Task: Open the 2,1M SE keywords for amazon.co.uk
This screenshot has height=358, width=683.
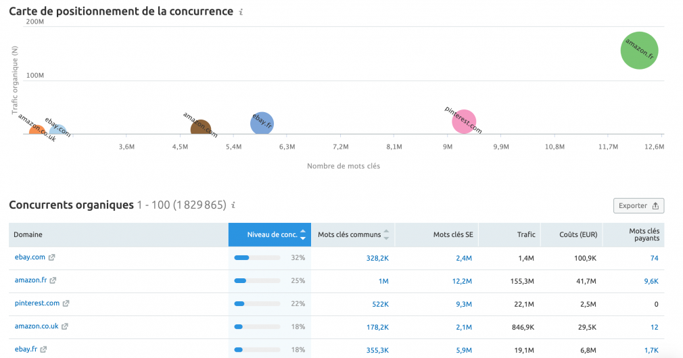Action: (464, 327)
